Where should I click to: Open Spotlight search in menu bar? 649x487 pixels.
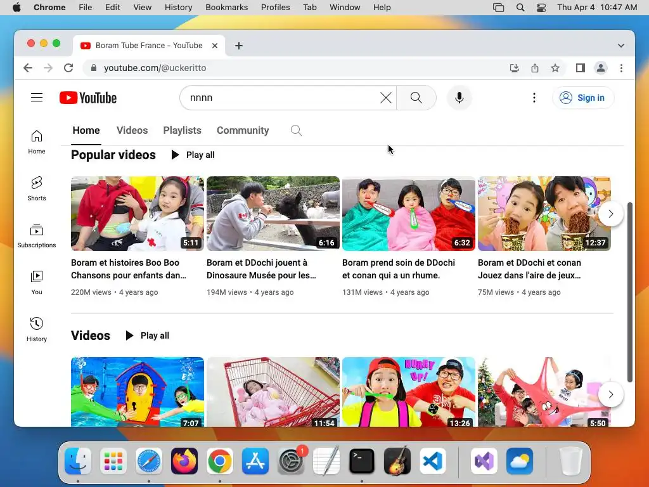pos(520,8)
